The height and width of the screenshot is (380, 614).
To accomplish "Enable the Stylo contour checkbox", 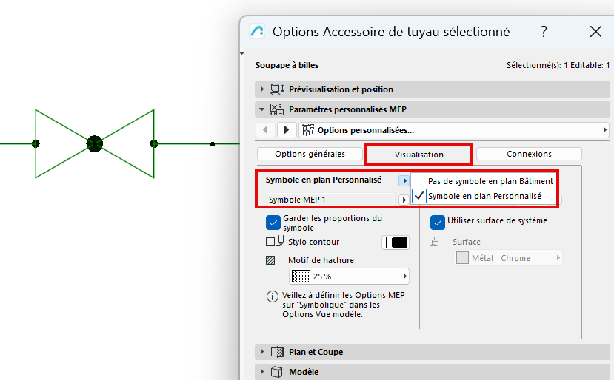I will tap(270, 242).
